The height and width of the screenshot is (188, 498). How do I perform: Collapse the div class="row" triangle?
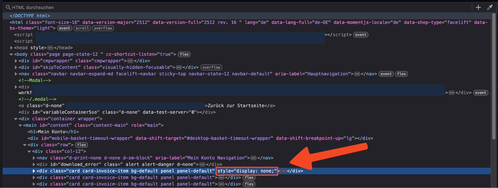[25, 145]
